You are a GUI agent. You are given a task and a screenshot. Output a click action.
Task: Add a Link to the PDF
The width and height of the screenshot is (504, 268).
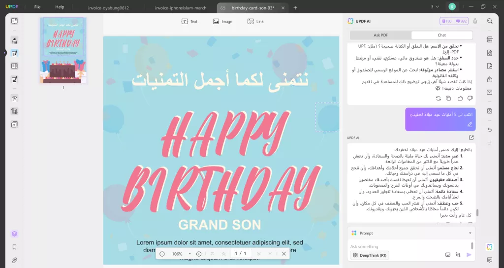click(x=255, y=22)
